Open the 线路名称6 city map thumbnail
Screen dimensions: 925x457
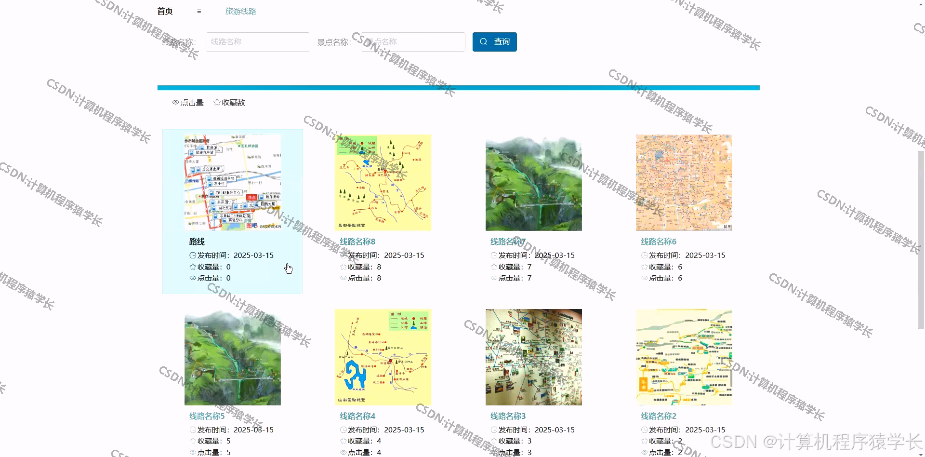[684, 183]
